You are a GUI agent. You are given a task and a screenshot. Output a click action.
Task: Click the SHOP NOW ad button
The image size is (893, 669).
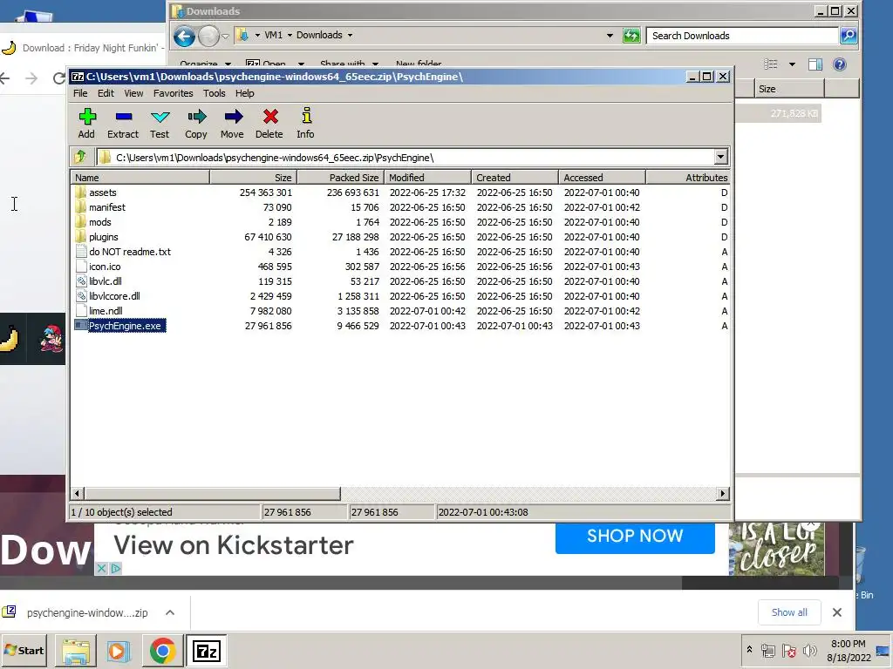pyautogui.click(x=635, y=536)
